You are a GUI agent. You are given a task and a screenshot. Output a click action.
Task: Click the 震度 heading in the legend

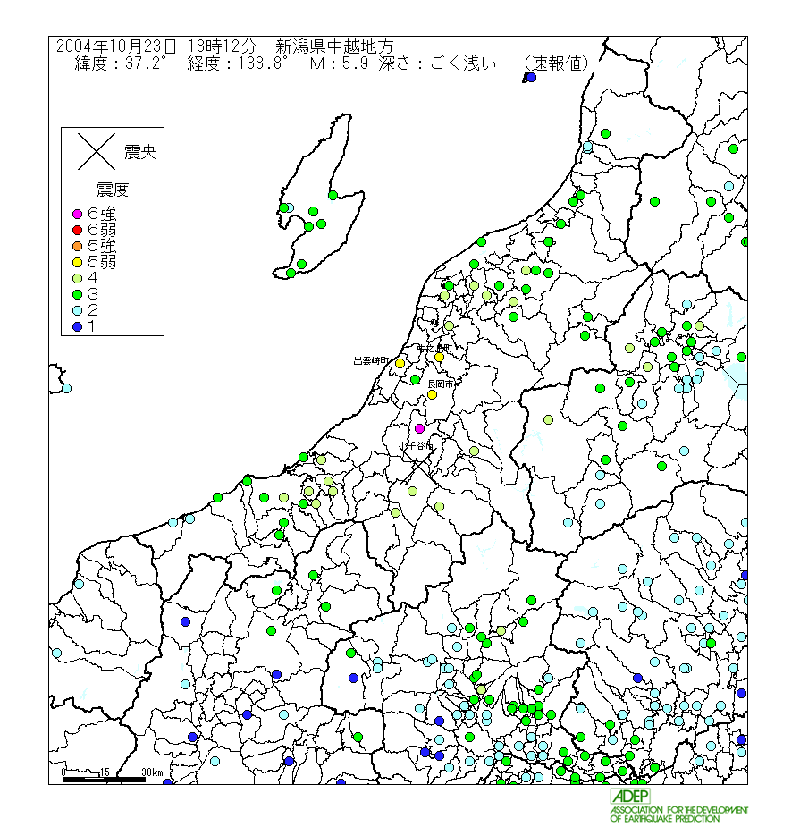(113, 190)
